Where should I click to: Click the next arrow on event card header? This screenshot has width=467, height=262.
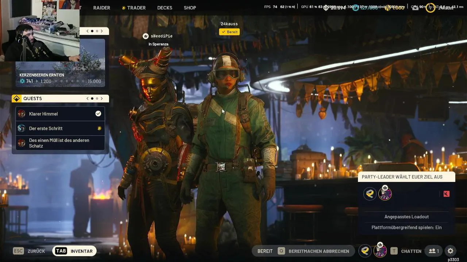[102, 31]
